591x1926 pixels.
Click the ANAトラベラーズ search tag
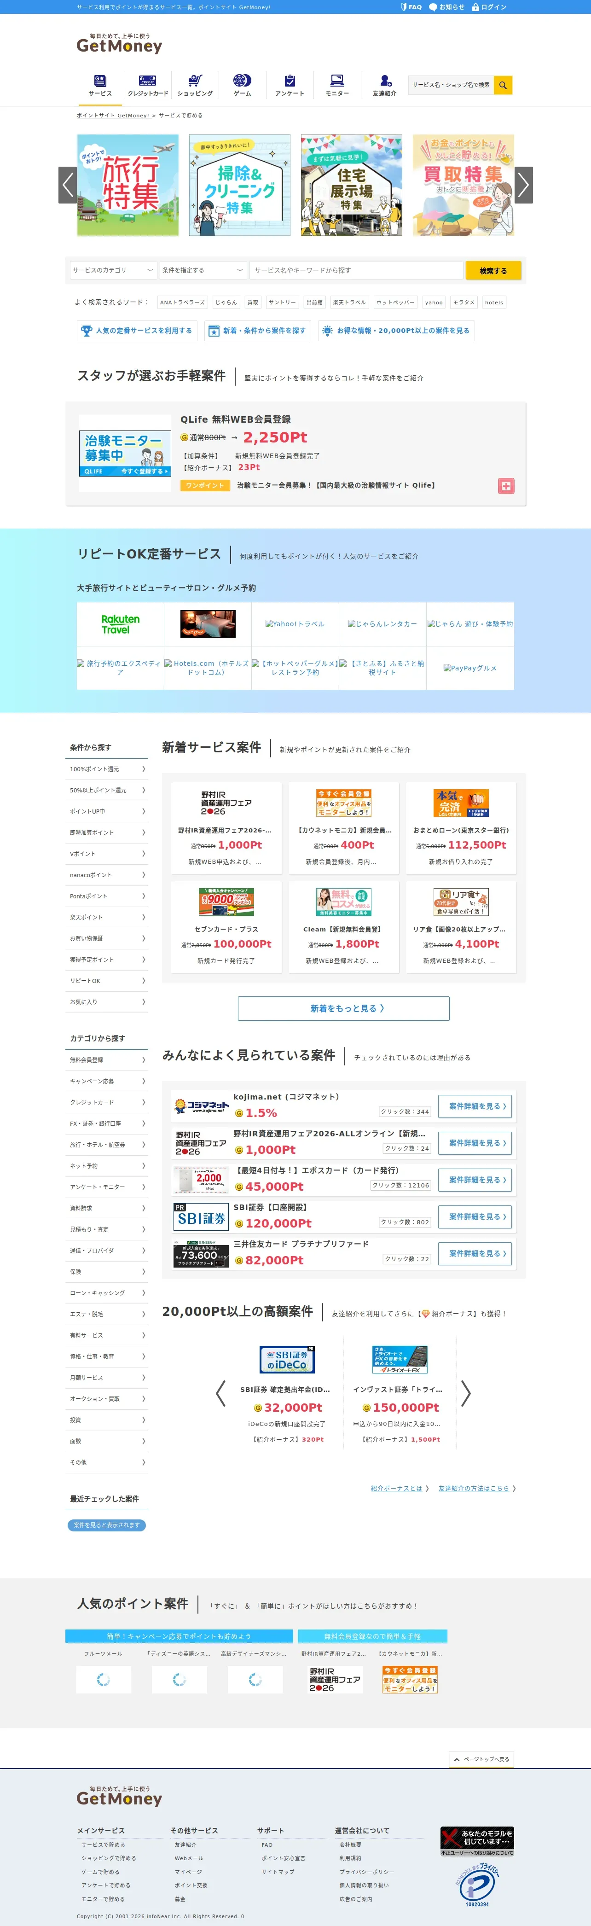(182, 303)
